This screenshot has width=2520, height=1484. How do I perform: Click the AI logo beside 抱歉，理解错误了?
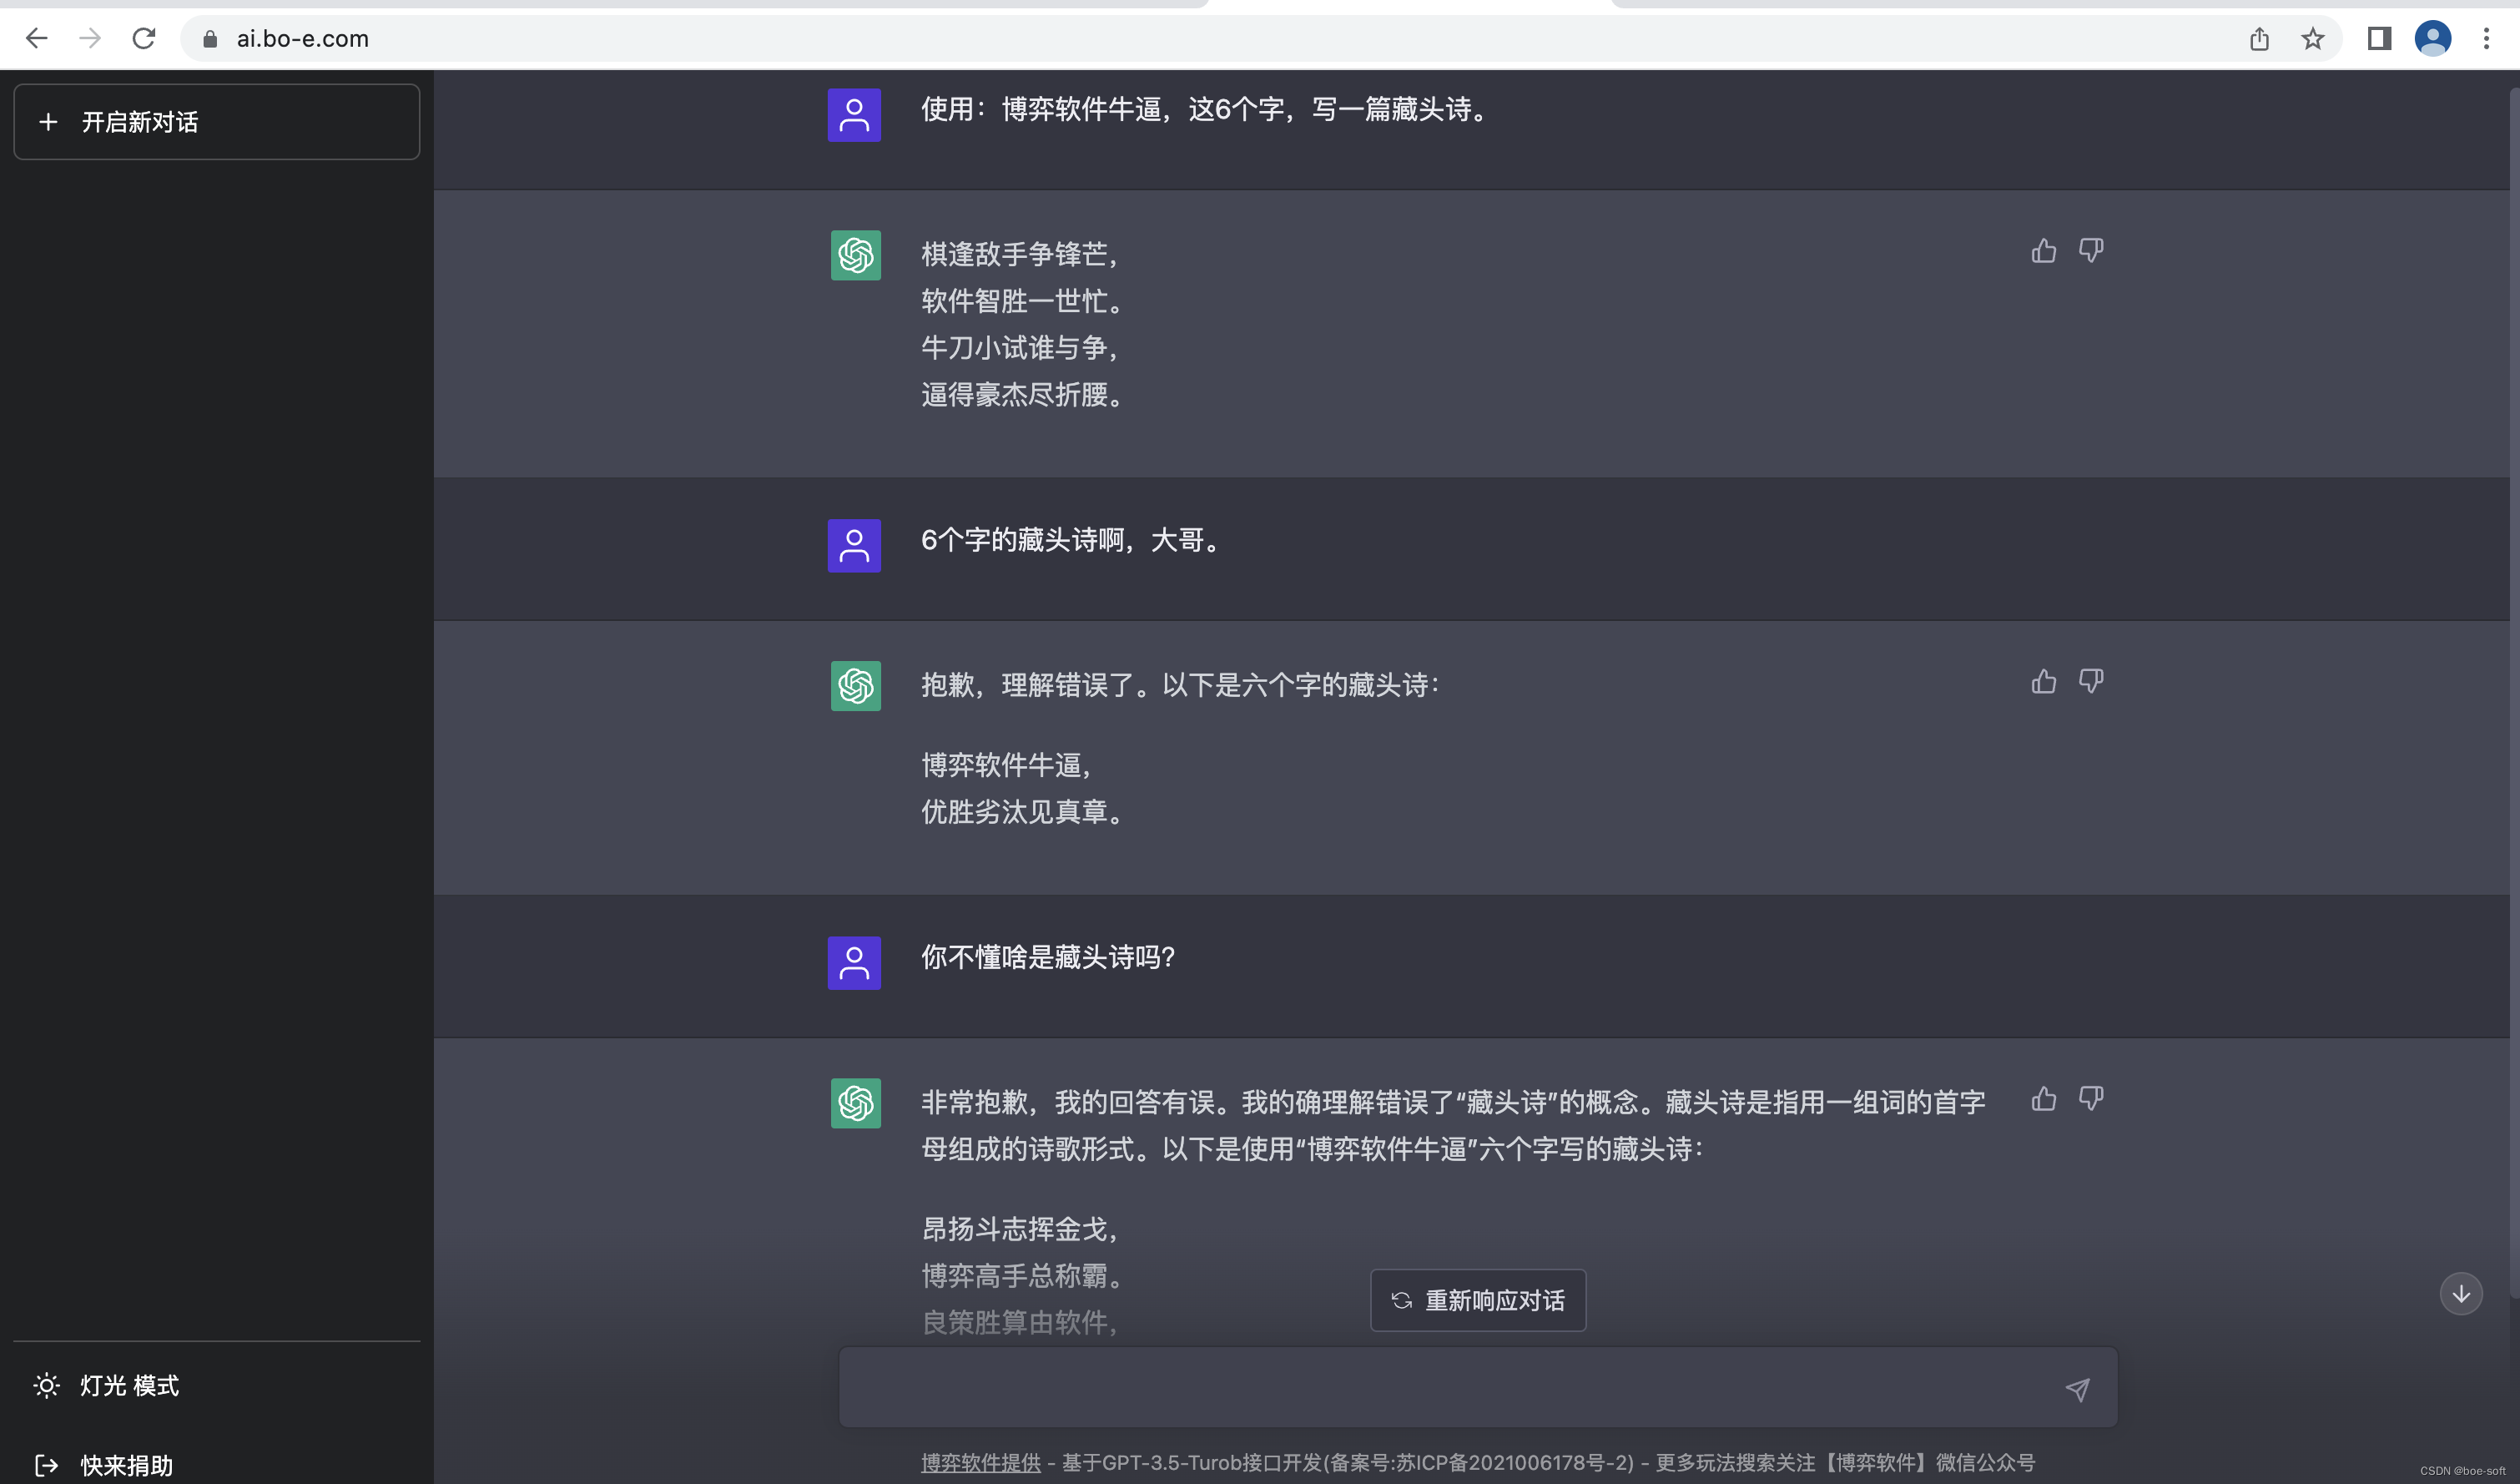pyautogui.click(x=856, y=686)
